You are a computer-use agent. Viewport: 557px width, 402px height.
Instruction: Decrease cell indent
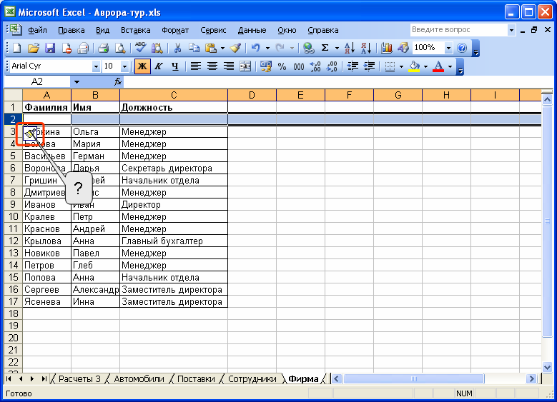pos(353,66)
